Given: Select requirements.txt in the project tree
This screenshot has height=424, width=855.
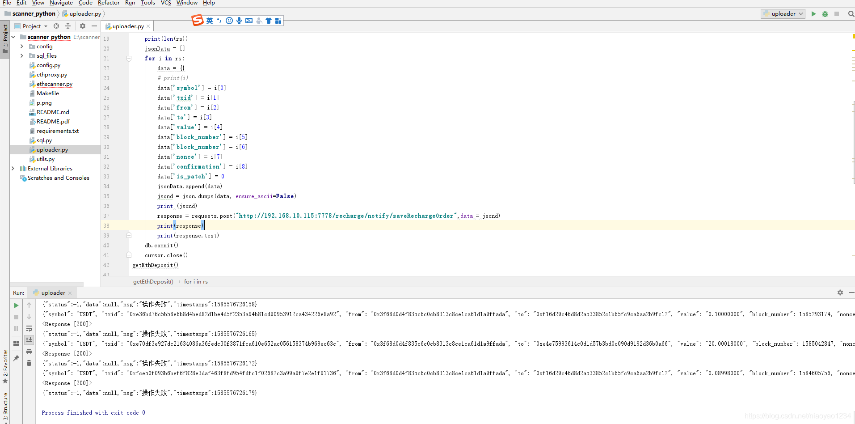Looking at the screenshot, I should pyautogui.click(x=58, y=131).
